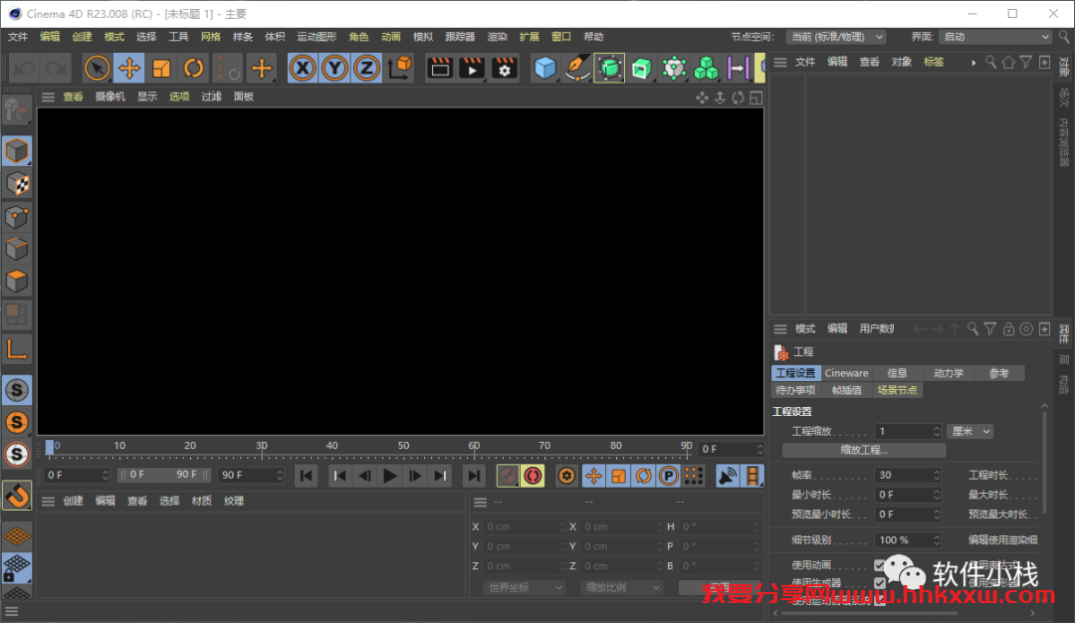Screen dimensions: 1075x623
Task: Toggle Enable Snap magnet icon
Action: [17, 496]
